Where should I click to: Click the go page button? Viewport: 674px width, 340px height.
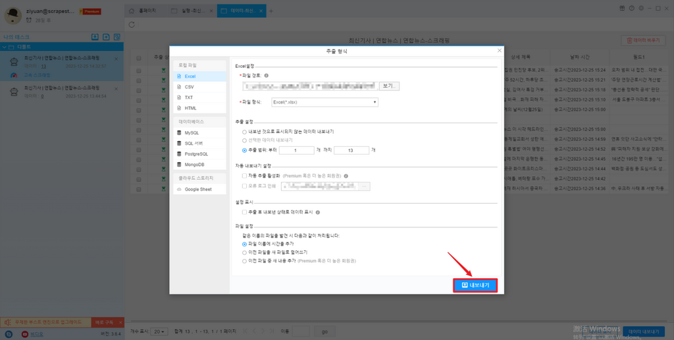pos(324,331)
